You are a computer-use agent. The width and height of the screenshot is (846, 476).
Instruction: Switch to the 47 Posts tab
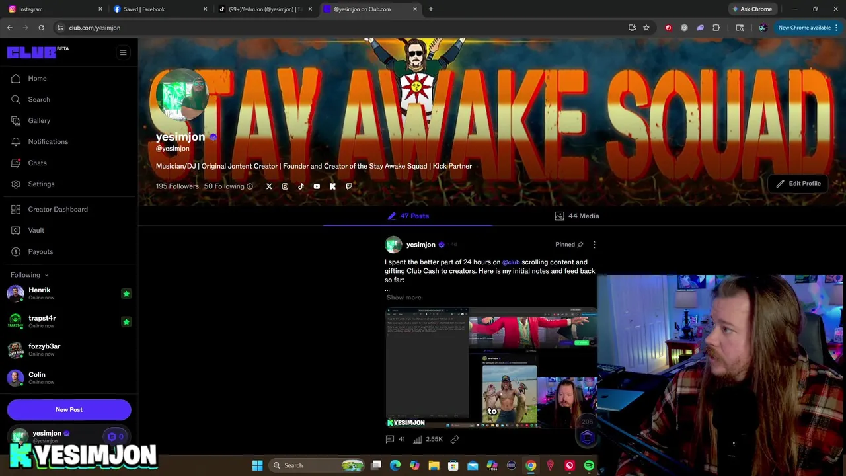pos(408,216)
